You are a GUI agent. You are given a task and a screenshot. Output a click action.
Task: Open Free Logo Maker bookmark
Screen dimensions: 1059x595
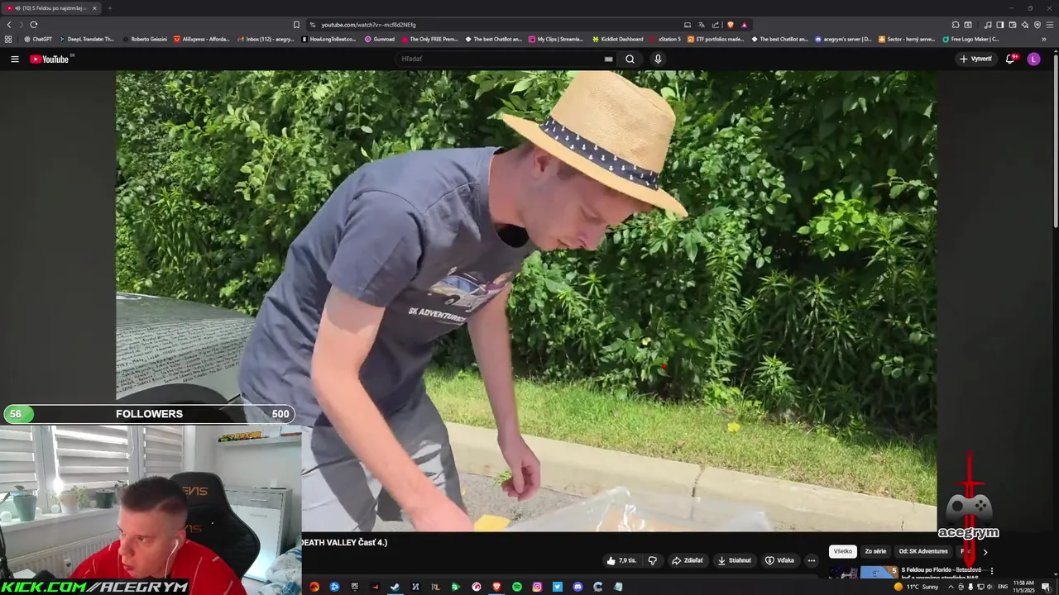970,39
